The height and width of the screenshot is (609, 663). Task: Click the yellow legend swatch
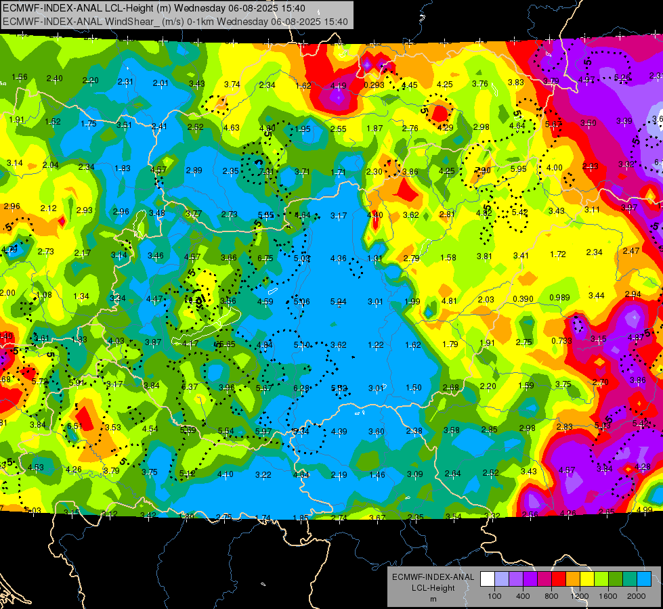(x=587, y=579)
